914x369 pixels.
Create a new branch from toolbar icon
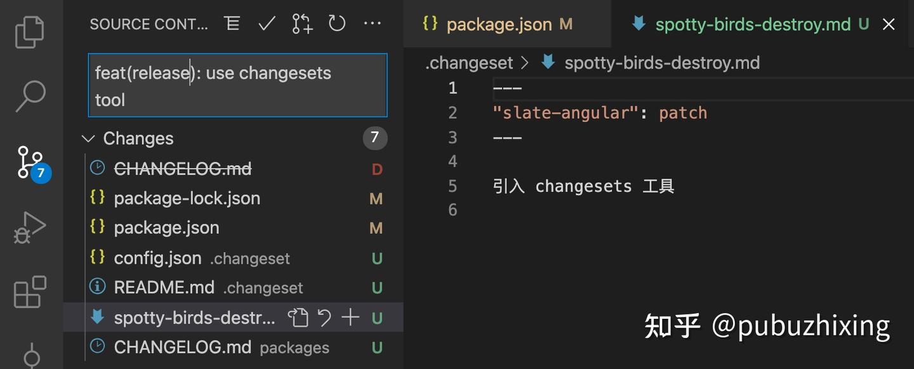pyautogui.click(x=302, y=24)
